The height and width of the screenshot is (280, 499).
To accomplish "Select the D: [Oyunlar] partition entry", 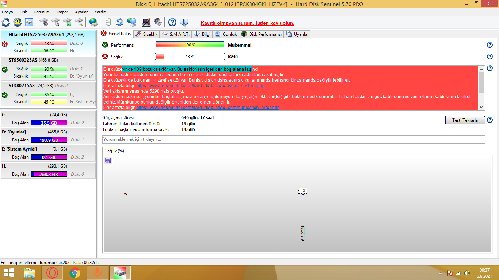I will (49, 136).
